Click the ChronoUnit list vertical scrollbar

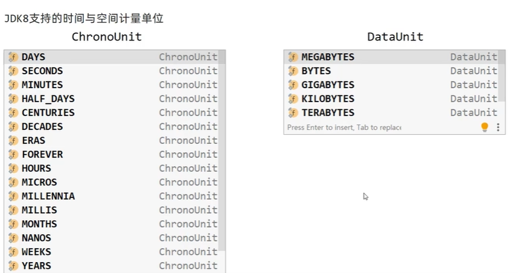click(x=222, y=151)
